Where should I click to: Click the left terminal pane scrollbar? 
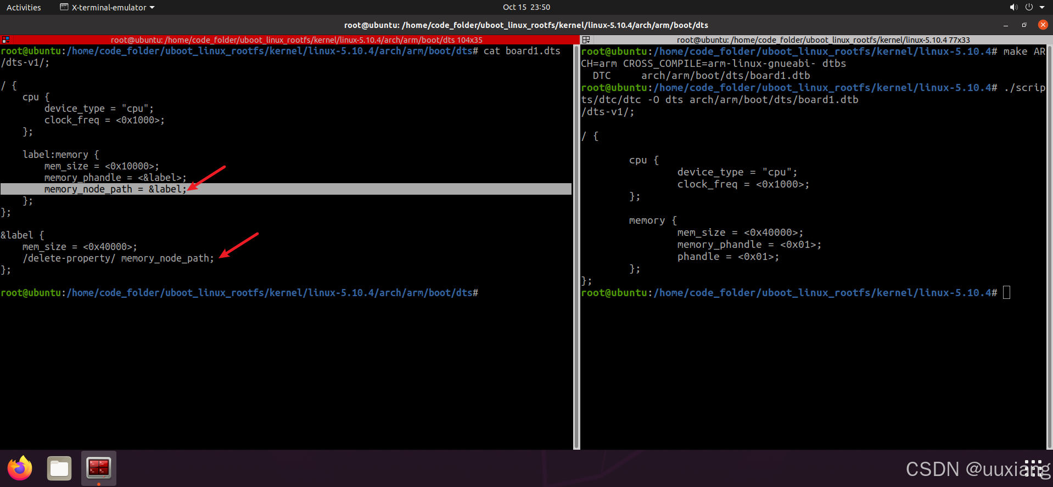pyautogui.click(x=576, y=247)
